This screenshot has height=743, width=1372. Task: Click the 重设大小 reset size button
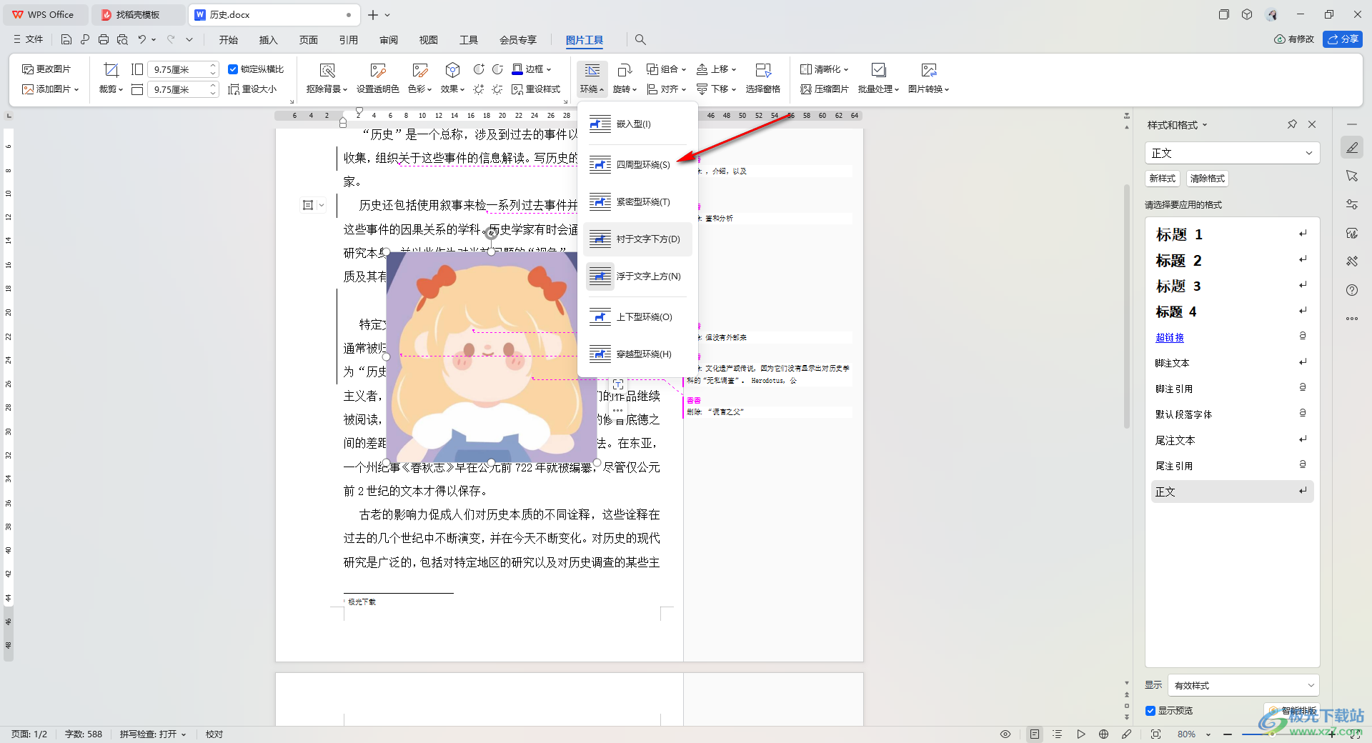(x=252, y=89)
